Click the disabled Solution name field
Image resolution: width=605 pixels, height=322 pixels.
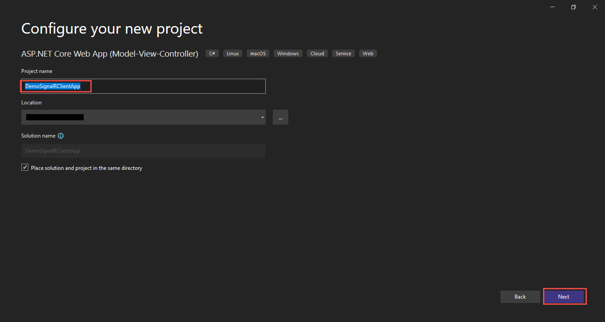[x=143, y=151]
